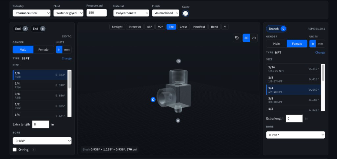The width and height of the screenshot is (337, 159).
Task: Set Branch panel units to in
Action: point(313,44)
